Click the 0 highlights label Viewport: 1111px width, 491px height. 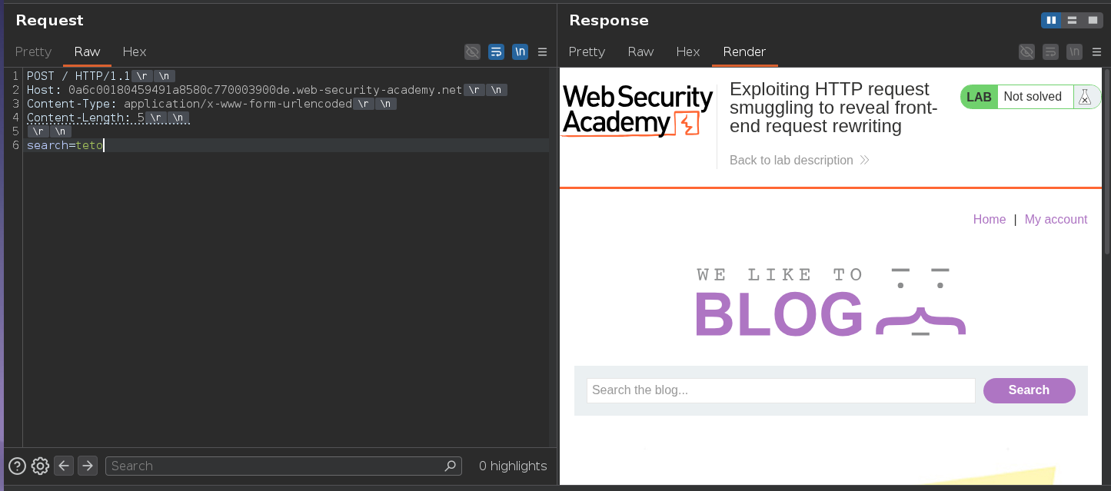[x=513, y=466]
